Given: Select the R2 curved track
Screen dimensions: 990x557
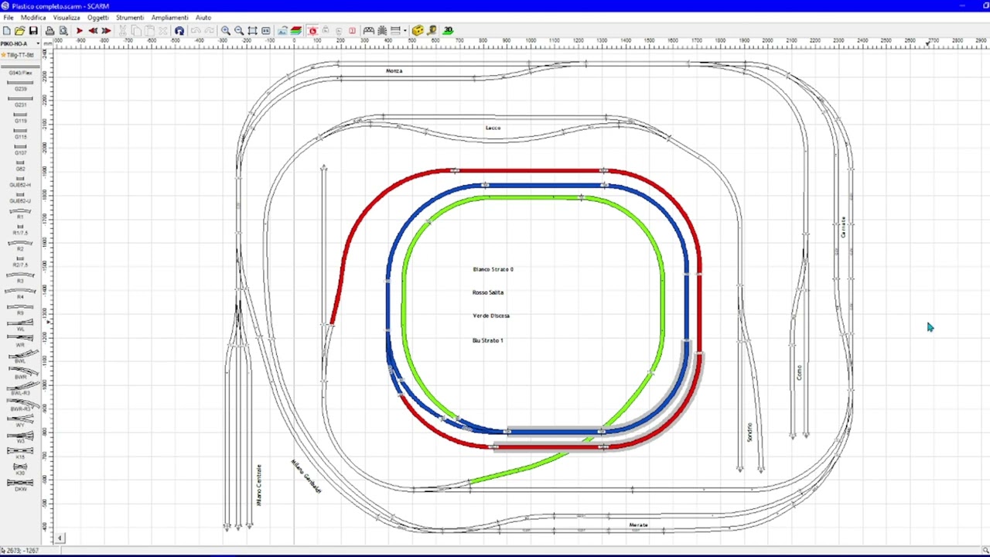Looking at the screenshot, I should (20, 245).
